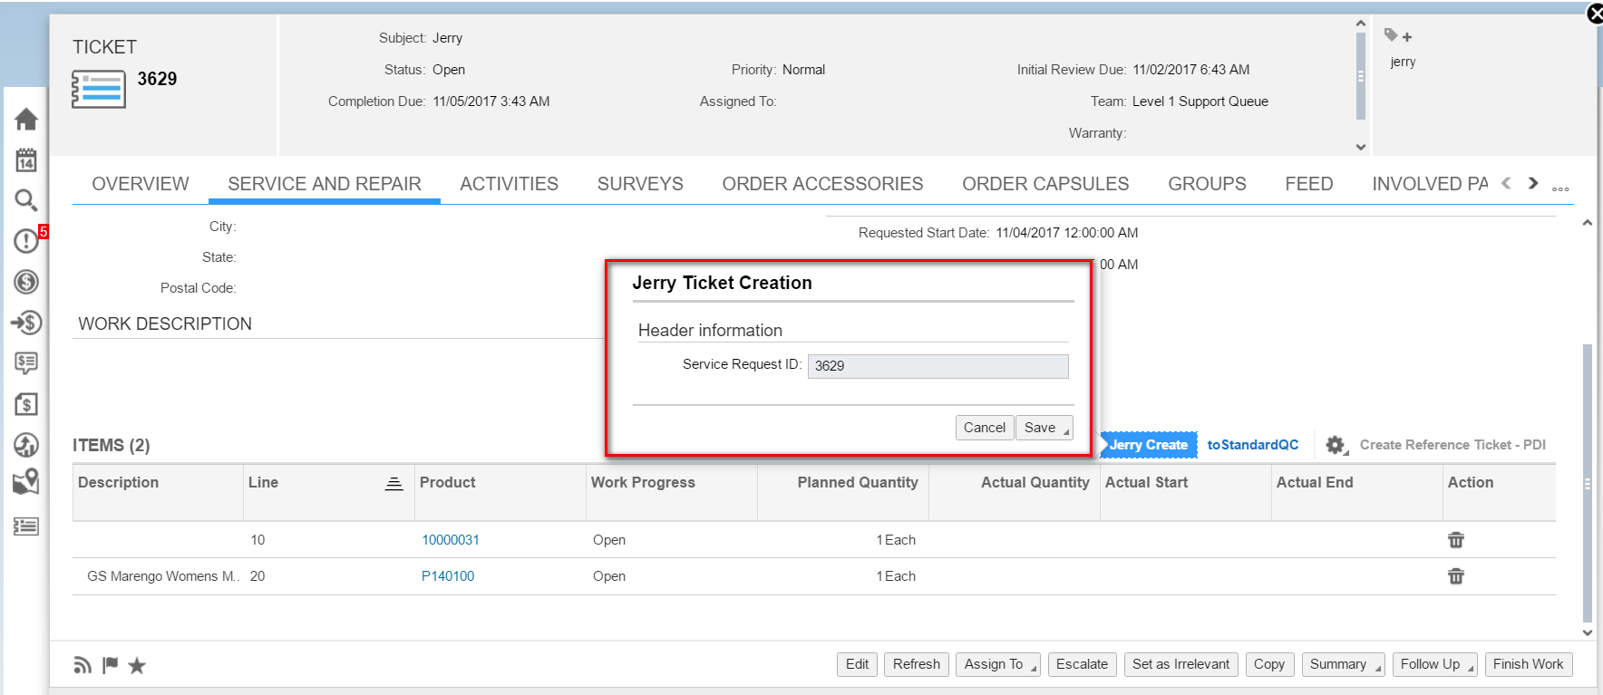The height and width of the screenshot is (695, 1603).
Task: Open the three-dots tab overflow menu
Action: click(x=1560, y=189)
